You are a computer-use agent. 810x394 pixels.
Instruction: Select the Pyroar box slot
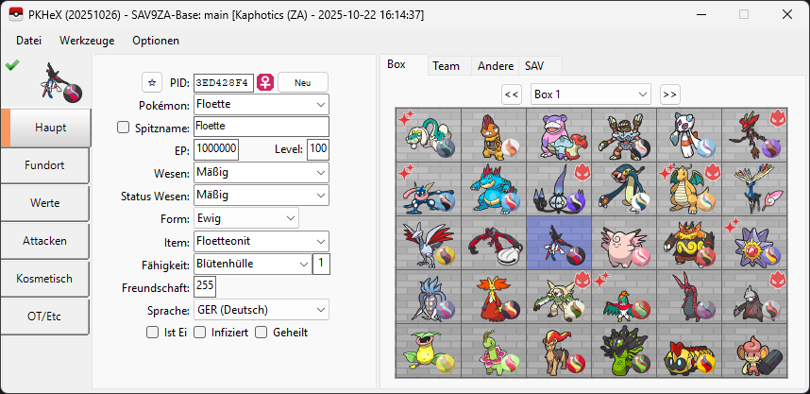pos(559,351)
